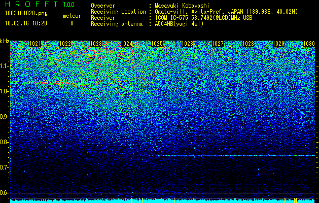Click the 0.6 kHz axis tick label
The height and width of the screenshot is (203, 319).
click(5, 193)
